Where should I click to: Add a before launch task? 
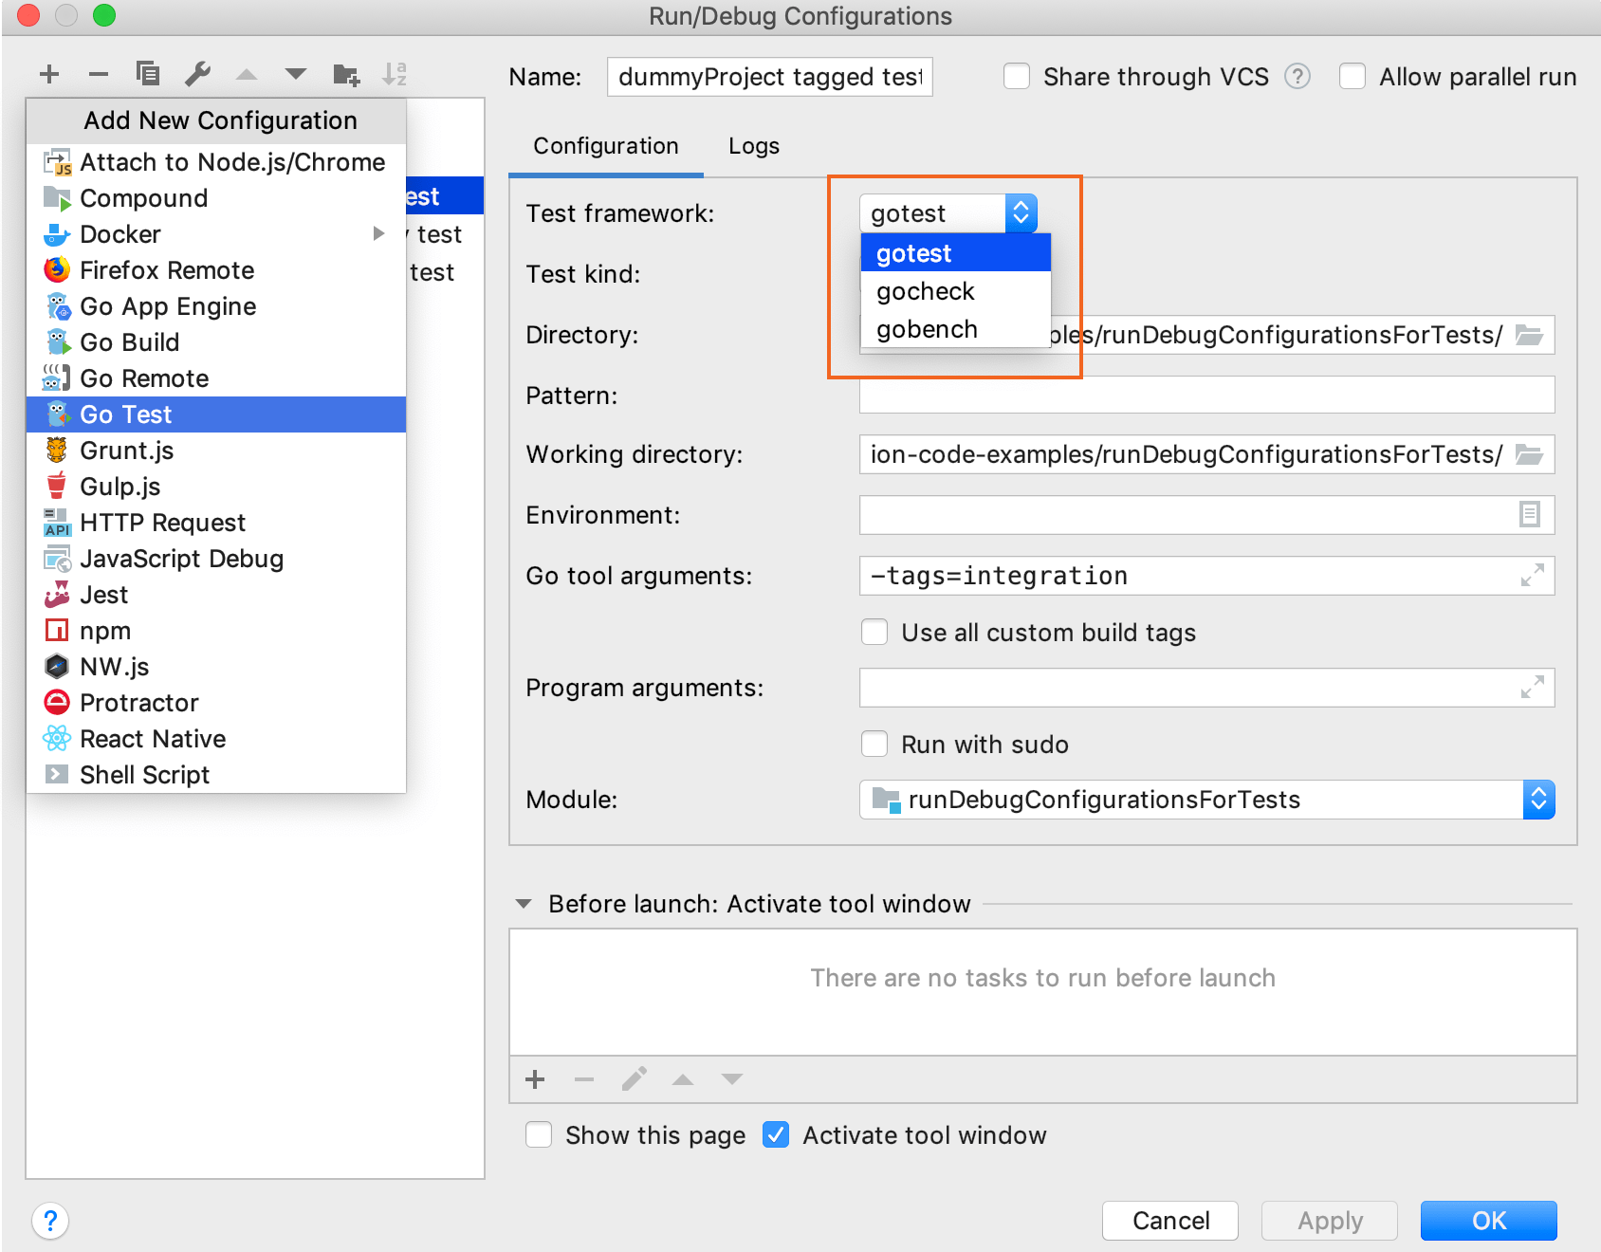pos(535,1078)
